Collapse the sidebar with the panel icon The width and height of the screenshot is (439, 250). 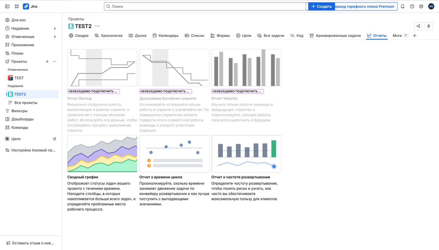point(7,6)
